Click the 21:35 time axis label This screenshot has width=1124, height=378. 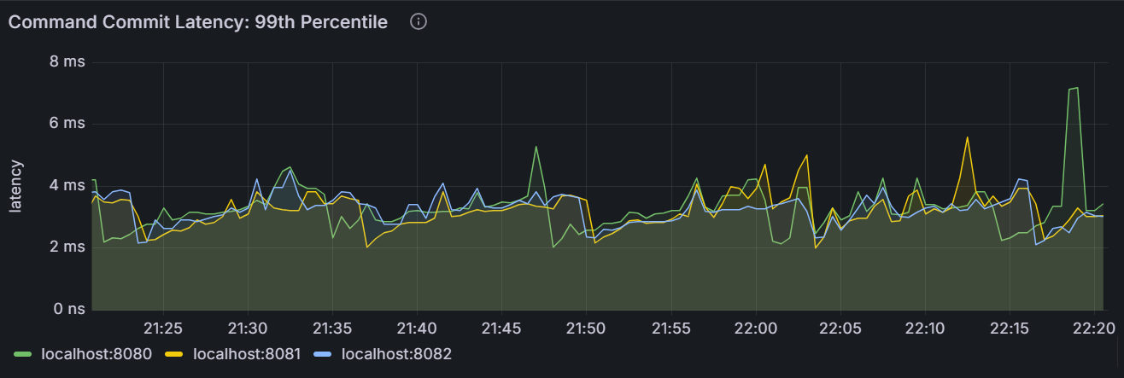pos(331,329)
